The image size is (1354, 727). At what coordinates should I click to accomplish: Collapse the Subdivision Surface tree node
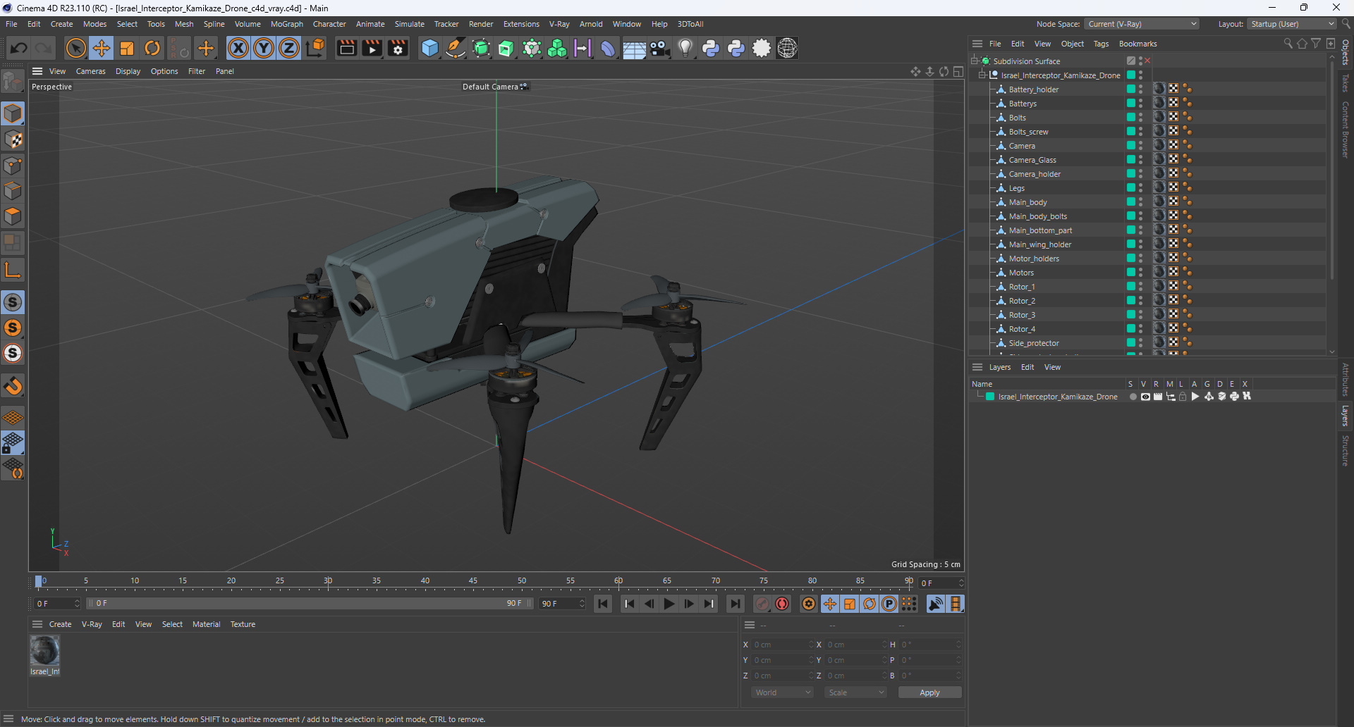pos(975,61)
